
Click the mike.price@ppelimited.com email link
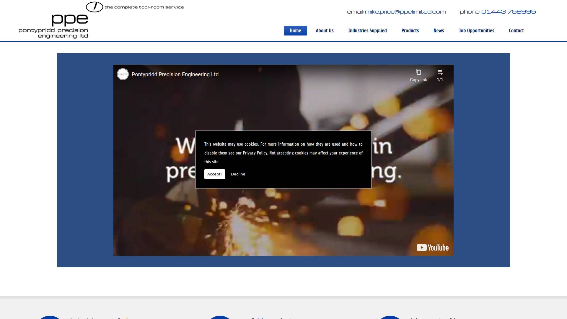tap(405, 12)
